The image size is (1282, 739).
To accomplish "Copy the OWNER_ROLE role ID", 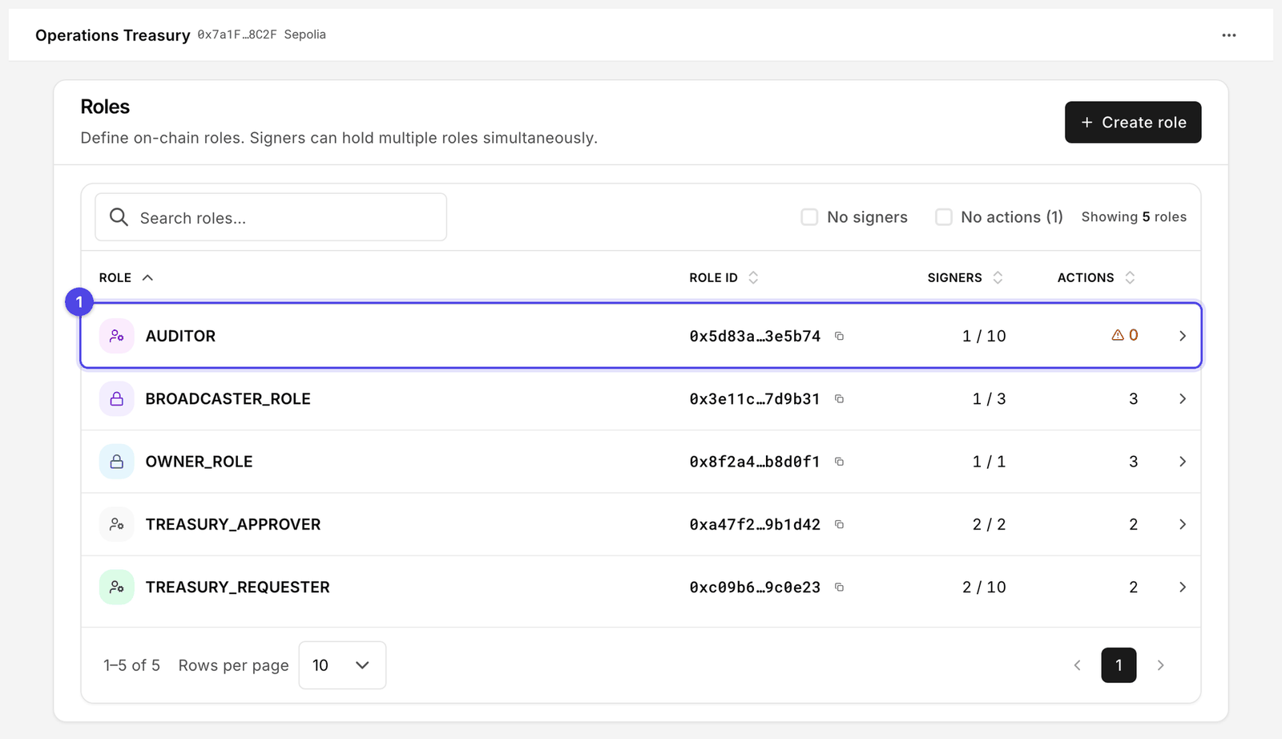I will tap(839, 462).
